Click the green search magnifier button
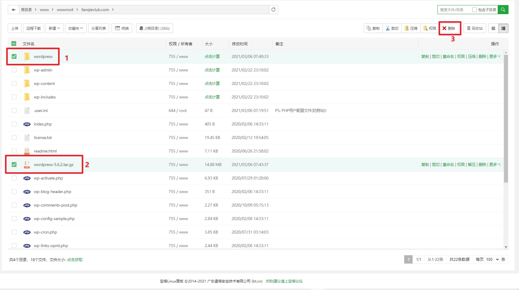Image resolution: width=519 pixels, height=290 pixels. 503,10
